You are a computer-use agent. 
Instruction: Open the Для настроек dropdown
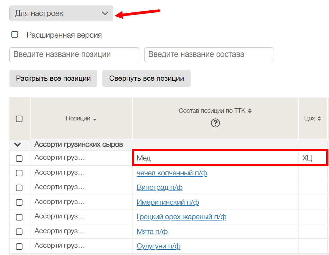pos(61,13)
